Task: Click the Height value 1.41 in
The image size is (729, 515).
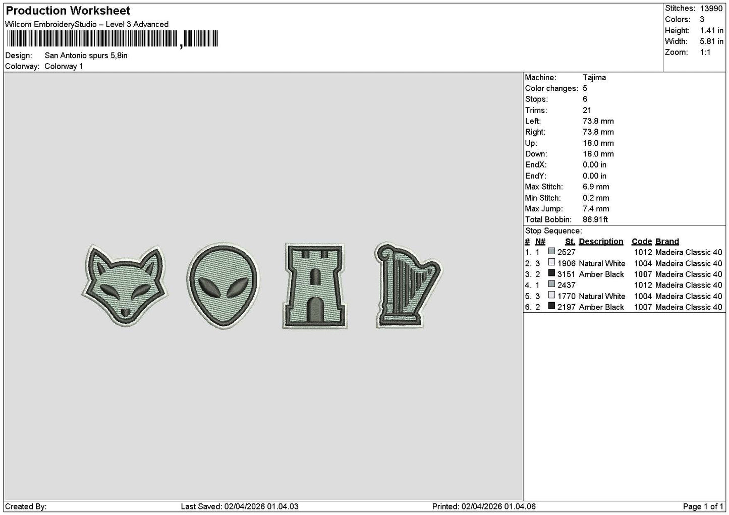Action: click(711, 31)
